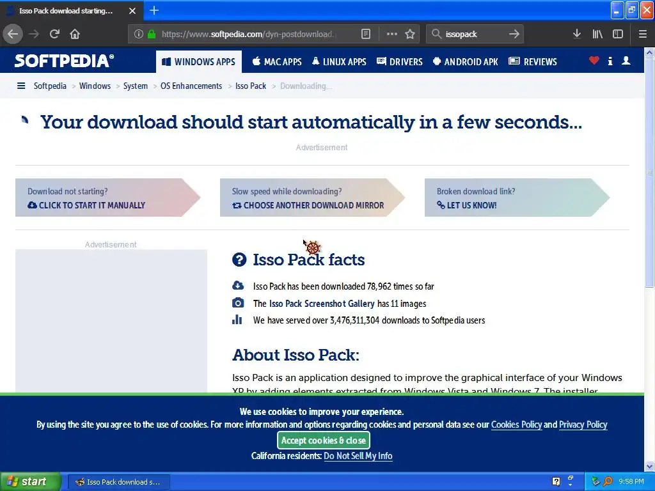Go to System breadcrumb link
Screen dimensions: 655x491
pyautogui.click(x=136, y=86)
